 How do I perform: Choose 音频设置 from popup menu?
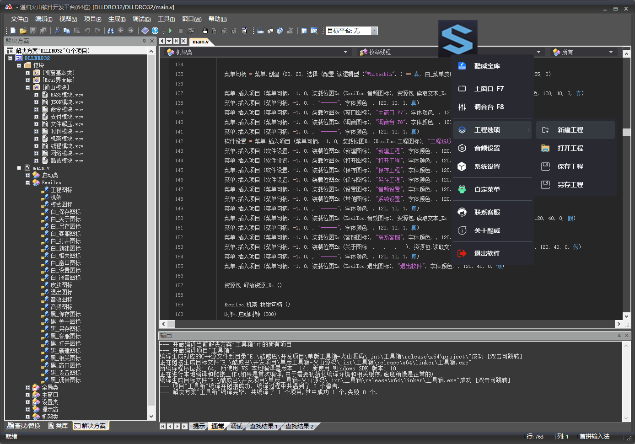click(x=492, y=148)
